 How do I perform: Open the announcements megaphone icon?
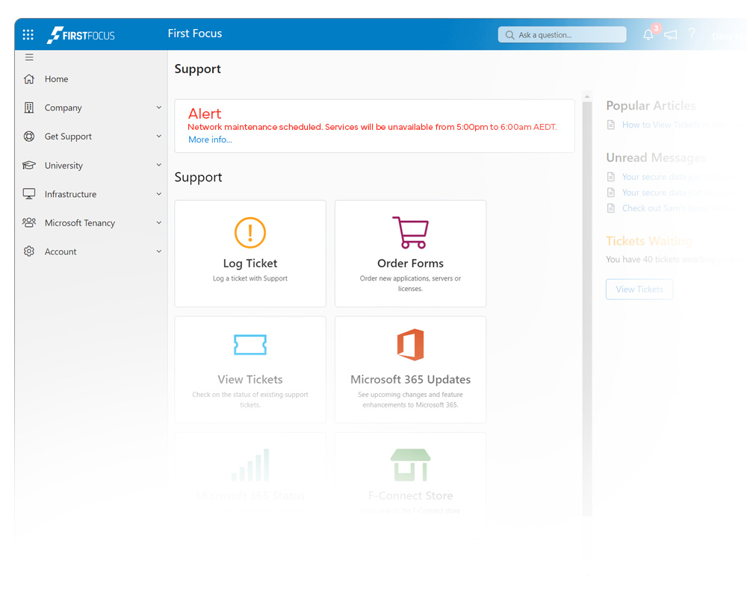671,35
